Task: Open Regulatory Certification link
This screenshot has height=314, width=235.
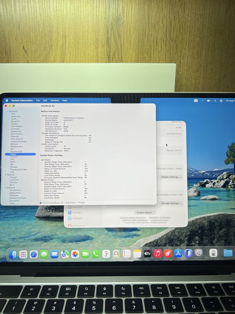Action: [x=160, y=218]
